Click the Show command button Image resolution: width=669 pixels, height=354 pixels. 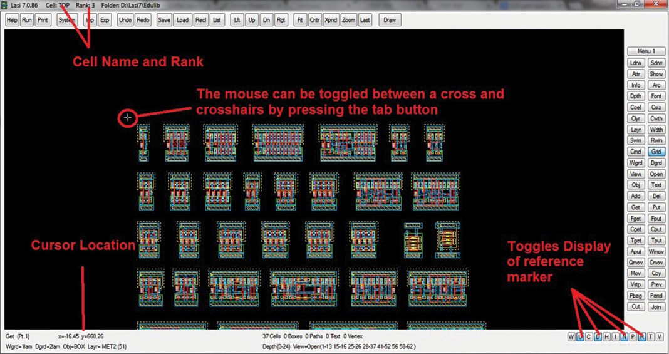(x=656, y=74)
